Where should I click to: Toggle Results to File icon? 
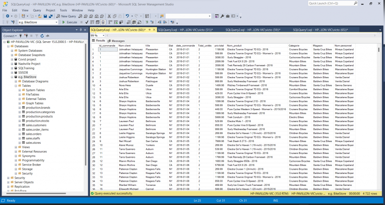[139, 22]
